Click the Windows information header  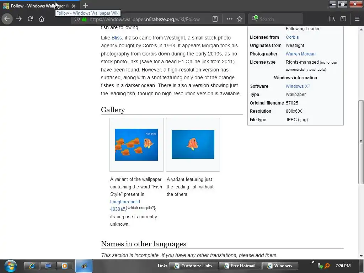click(295, 78)
